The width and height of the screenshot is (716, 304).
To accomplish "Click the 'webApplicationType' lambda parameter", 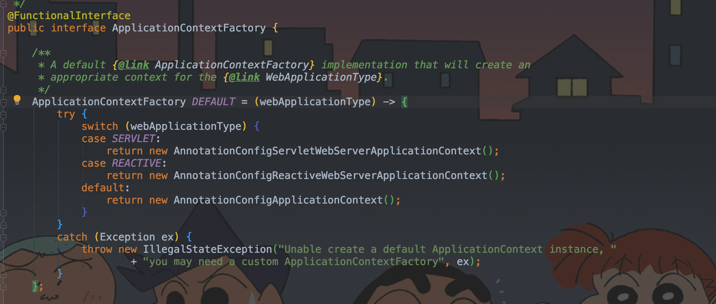I will (x=315, y=102).
